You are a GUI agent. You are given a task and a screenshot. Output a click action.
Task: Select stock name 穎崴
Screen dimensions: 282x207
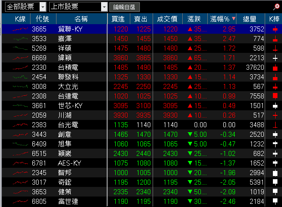tap(65, 154)
